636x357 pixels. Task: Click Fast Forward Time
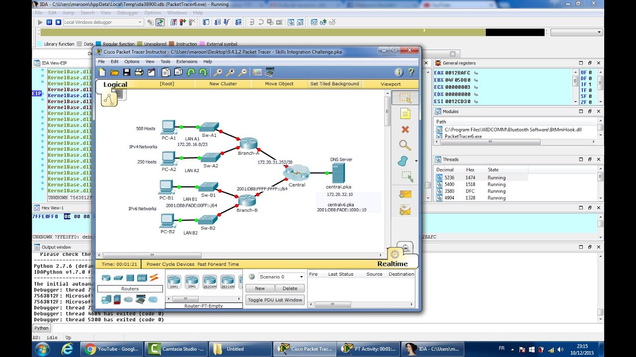pyautogui.click(x=218, y=264)
